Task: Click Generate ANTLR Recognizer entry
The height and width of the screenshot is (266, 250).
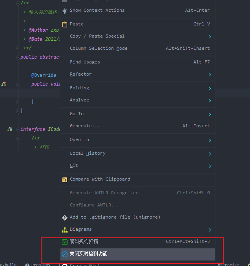Action: [x=137, y=193]
